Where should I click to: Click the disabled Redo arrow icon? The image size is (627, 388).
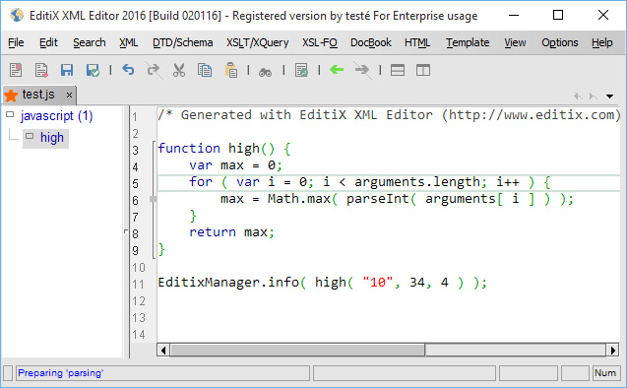pos(154,70)
